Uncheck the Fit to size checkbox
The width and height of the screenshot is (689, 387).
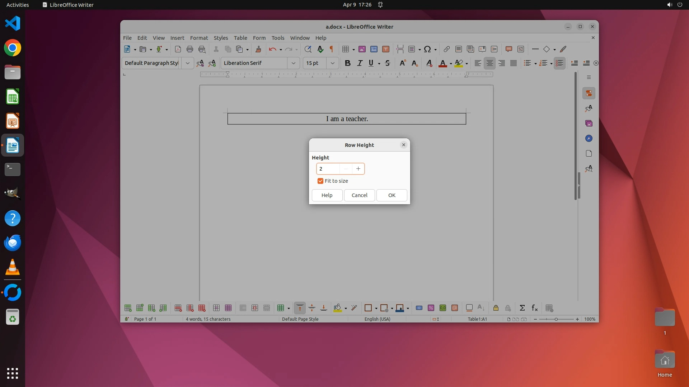(x=320, y=181)
